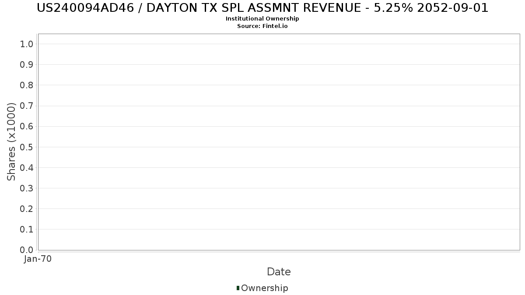This screenshot has width=525, height=295.
Task: Click the 0.9 y-axis tick label
Action: 27,65
